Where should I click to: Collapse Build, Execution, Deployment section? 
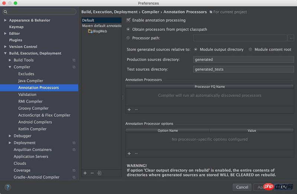5,53
